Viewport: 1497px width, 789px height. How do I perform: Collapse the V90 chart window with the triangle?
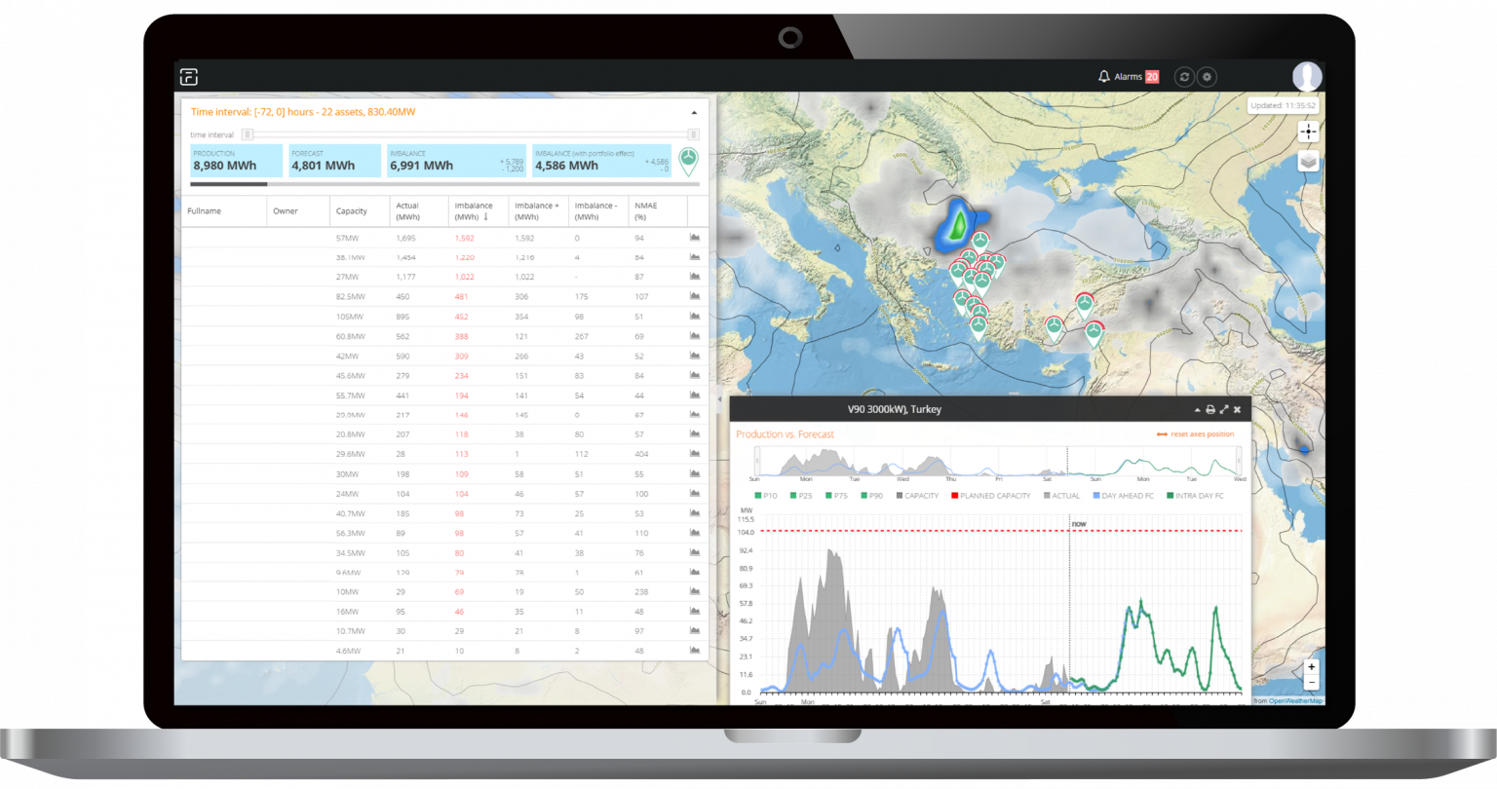1198,409
